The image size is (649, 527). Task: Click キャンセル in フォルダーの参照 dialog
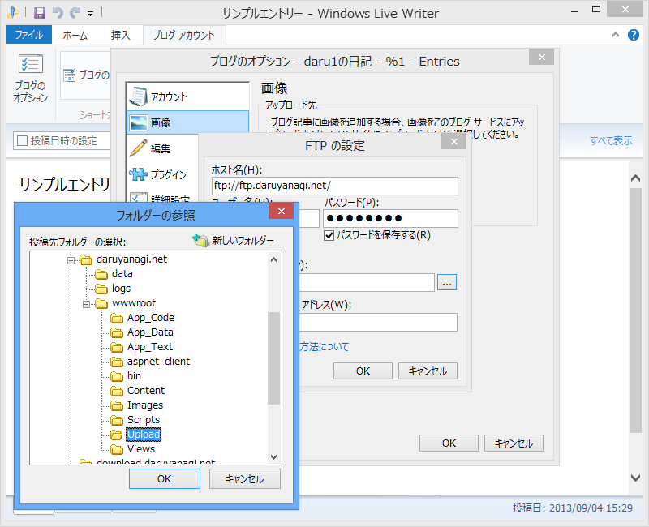[x=245, y=479]
